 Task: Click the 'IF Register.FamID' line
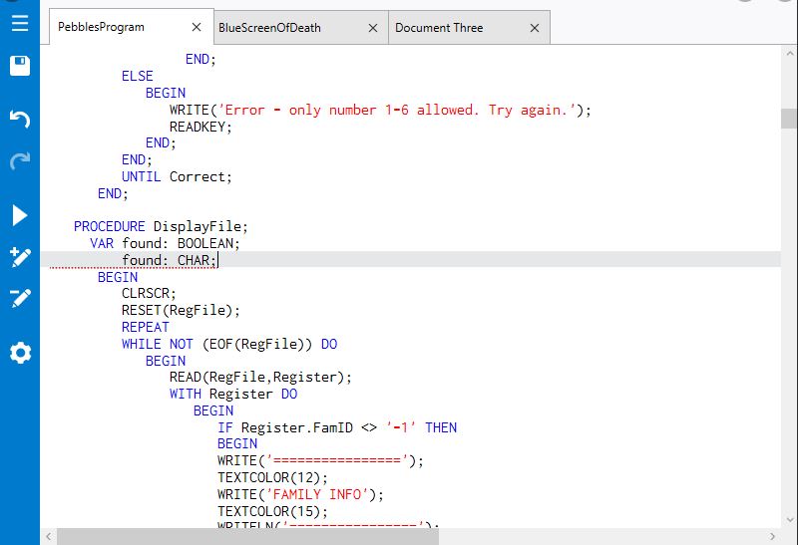[337, 427]
